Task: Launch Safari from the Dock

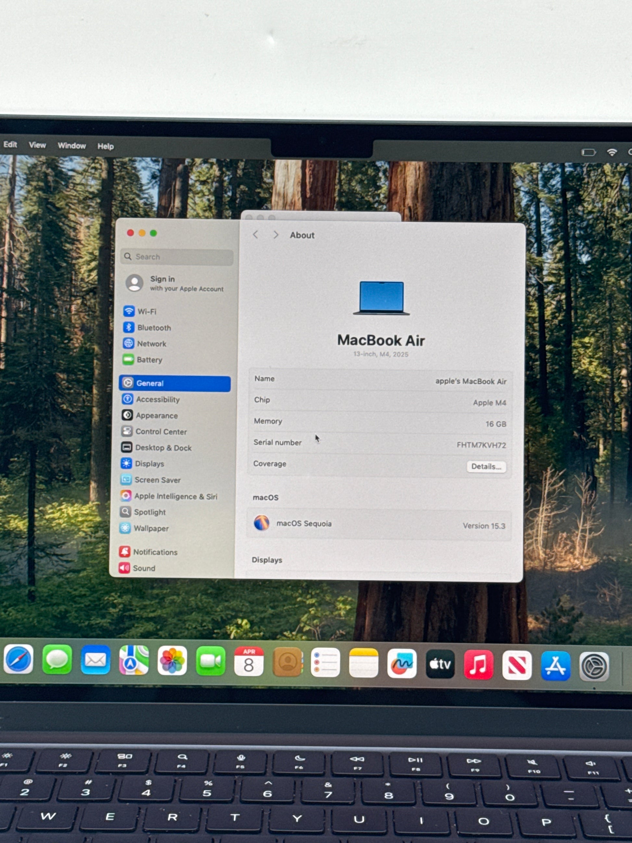Action: pyautogui.click(x=18, y=660)
